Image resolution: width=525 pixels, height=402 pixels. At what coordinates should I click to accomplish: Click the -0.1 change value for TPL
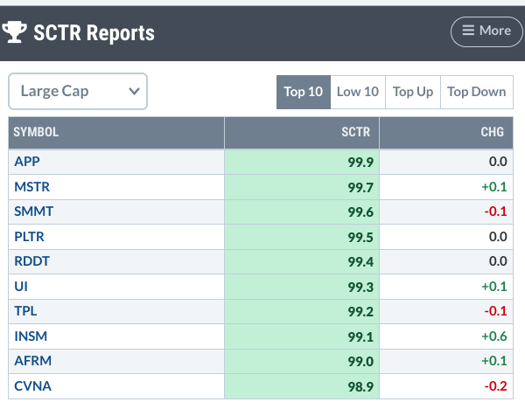click(x=495, y=311)
